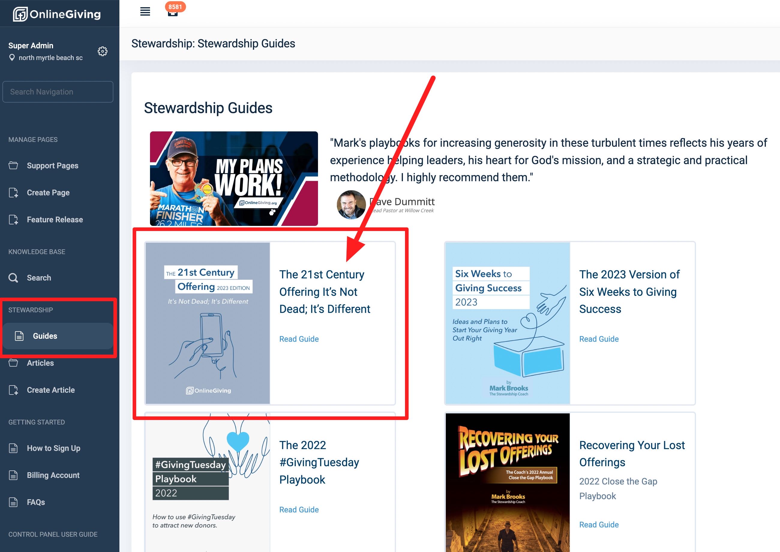This screenshot has height=552, width=780.
Task: Click the Billing Account document icon
Action: click(x=13, y=475)
